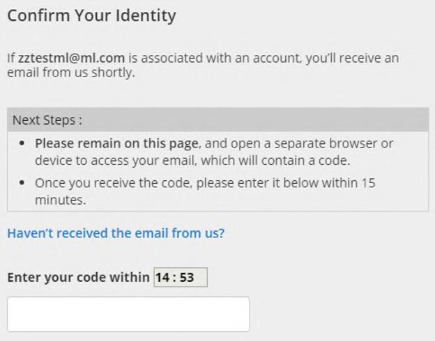Click the first bullet point marker
Viewport: 435px width, 341px height.
[24, 143]
